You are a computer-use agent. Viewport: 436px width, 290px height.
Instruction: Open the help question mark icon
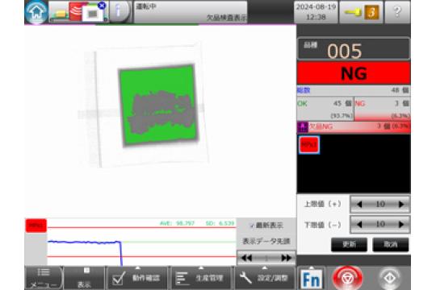coord(397,12)
